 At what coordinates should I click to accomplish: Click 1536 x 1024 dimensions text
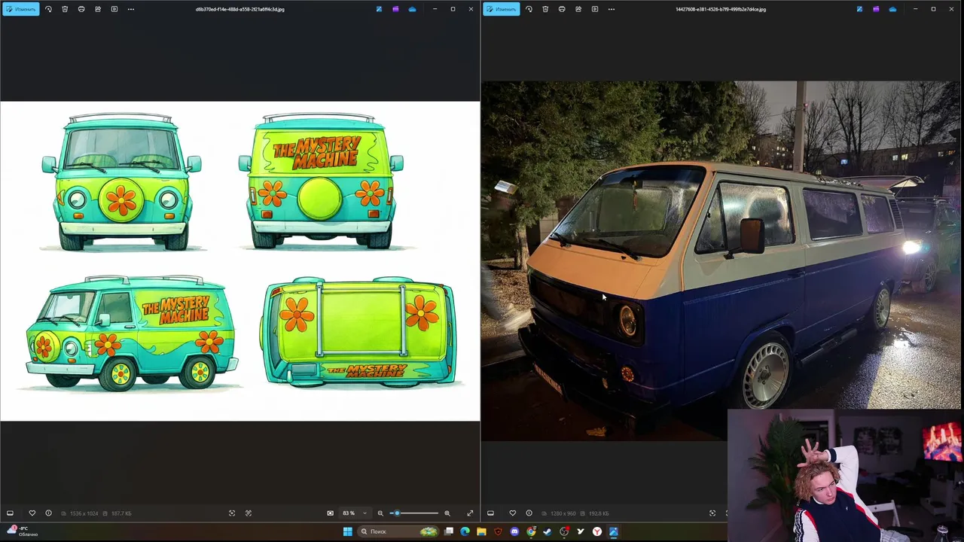(x=84, y=513)
